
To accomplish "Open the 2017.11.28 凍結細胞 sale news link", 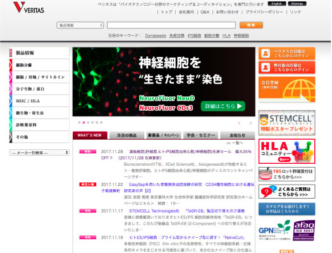I will tap(176, 154).
